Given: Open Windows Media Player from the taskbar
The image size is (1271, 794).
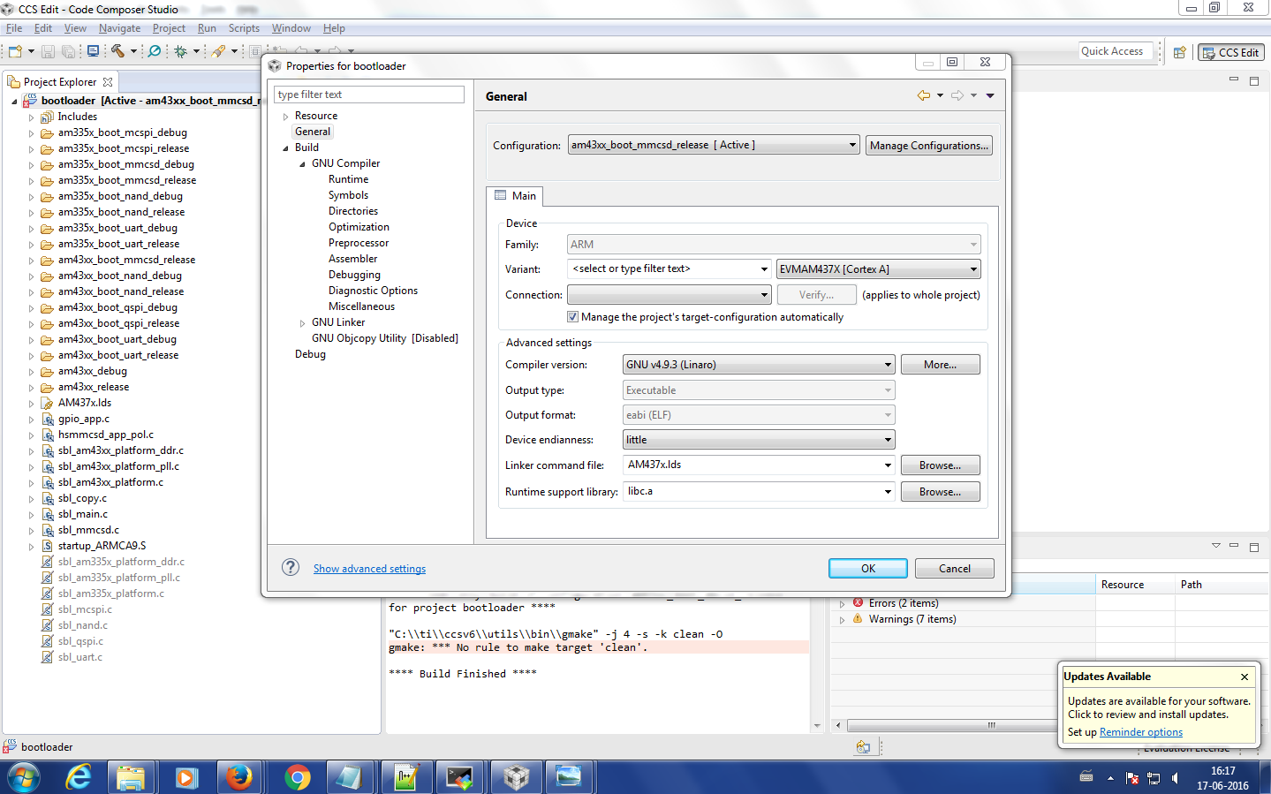Looking at the screenshot, I should (x=185, y=777).
